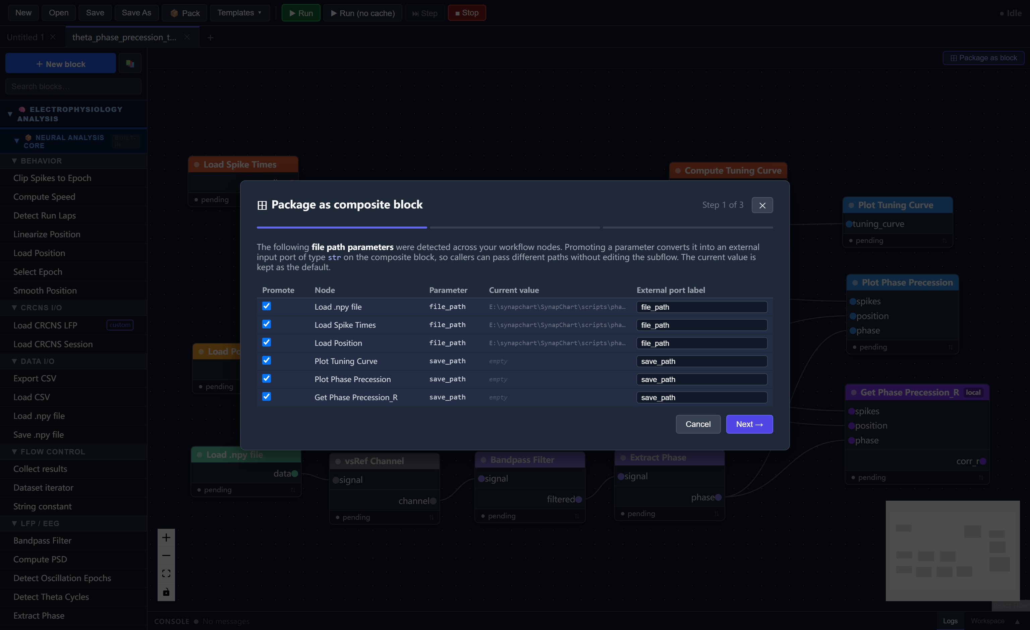Viewport: 1030px width, 630px height.
Task: Uncheck Promote for Plot Tuning Curve
Action: pyautogui.click(x=266, y=361)
